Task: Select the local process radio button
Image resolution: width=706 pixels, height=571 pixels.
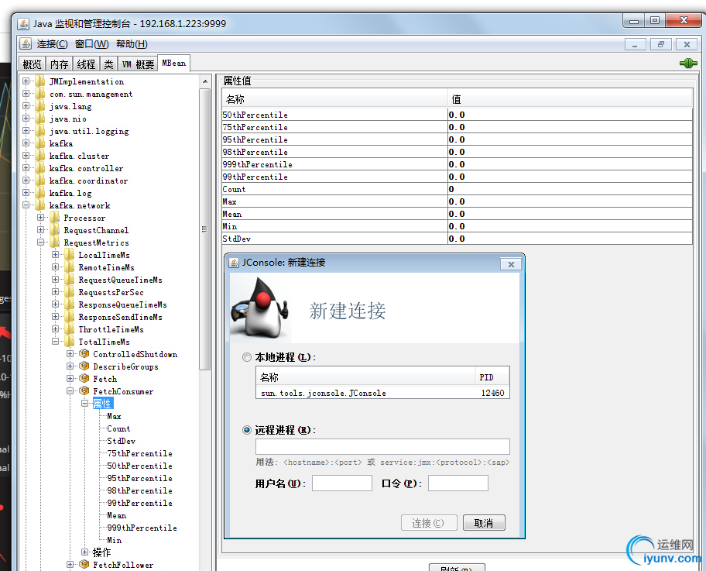Action: [247, 357]
